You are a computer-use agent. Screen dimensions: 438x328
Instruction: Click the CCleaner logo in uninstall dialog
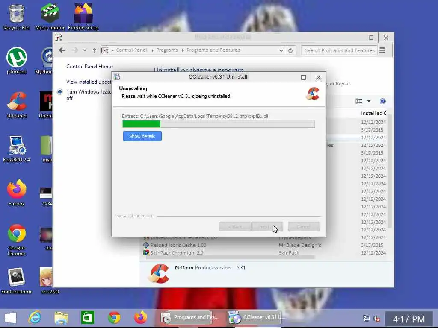coord(313,94)
